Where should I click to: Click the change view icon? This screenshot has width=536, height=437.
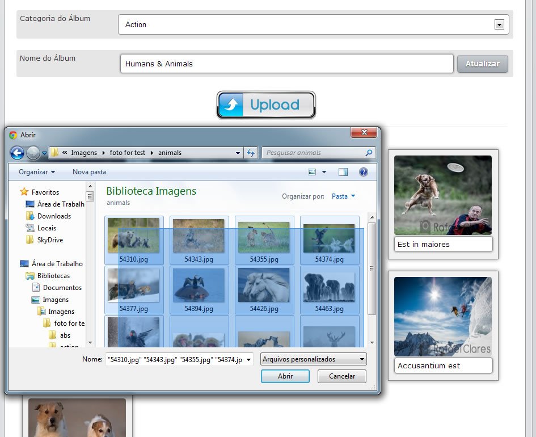pyautogui.click(x=312, y=172)
